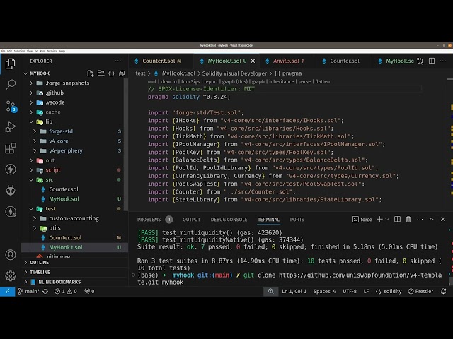Click the 'report' code lens link
453x339 pixels.
click(211, 82)
